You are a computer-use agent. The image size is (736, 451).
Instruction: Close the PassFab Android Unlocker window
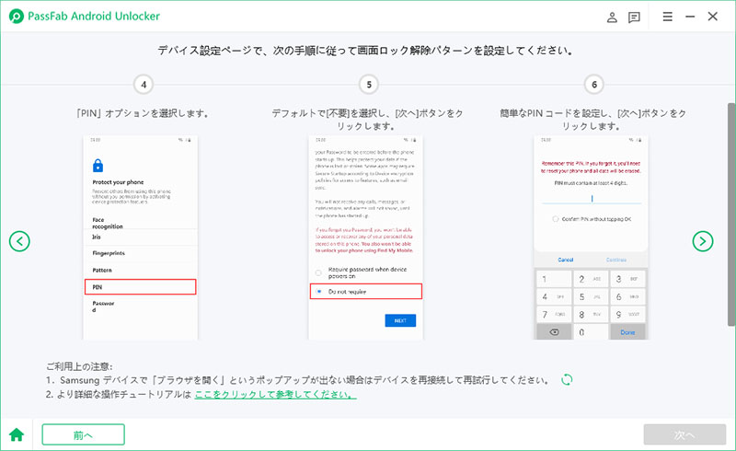click(x=712, y=17)
